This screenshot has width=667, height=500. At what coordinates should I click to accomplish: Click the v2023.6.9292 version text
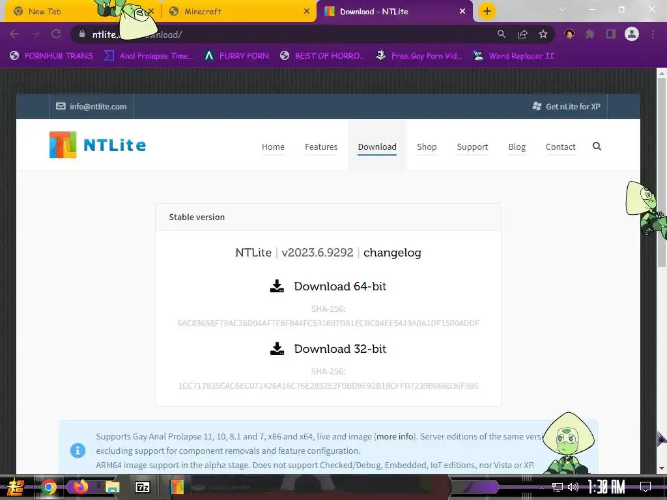tap(317, 253)
